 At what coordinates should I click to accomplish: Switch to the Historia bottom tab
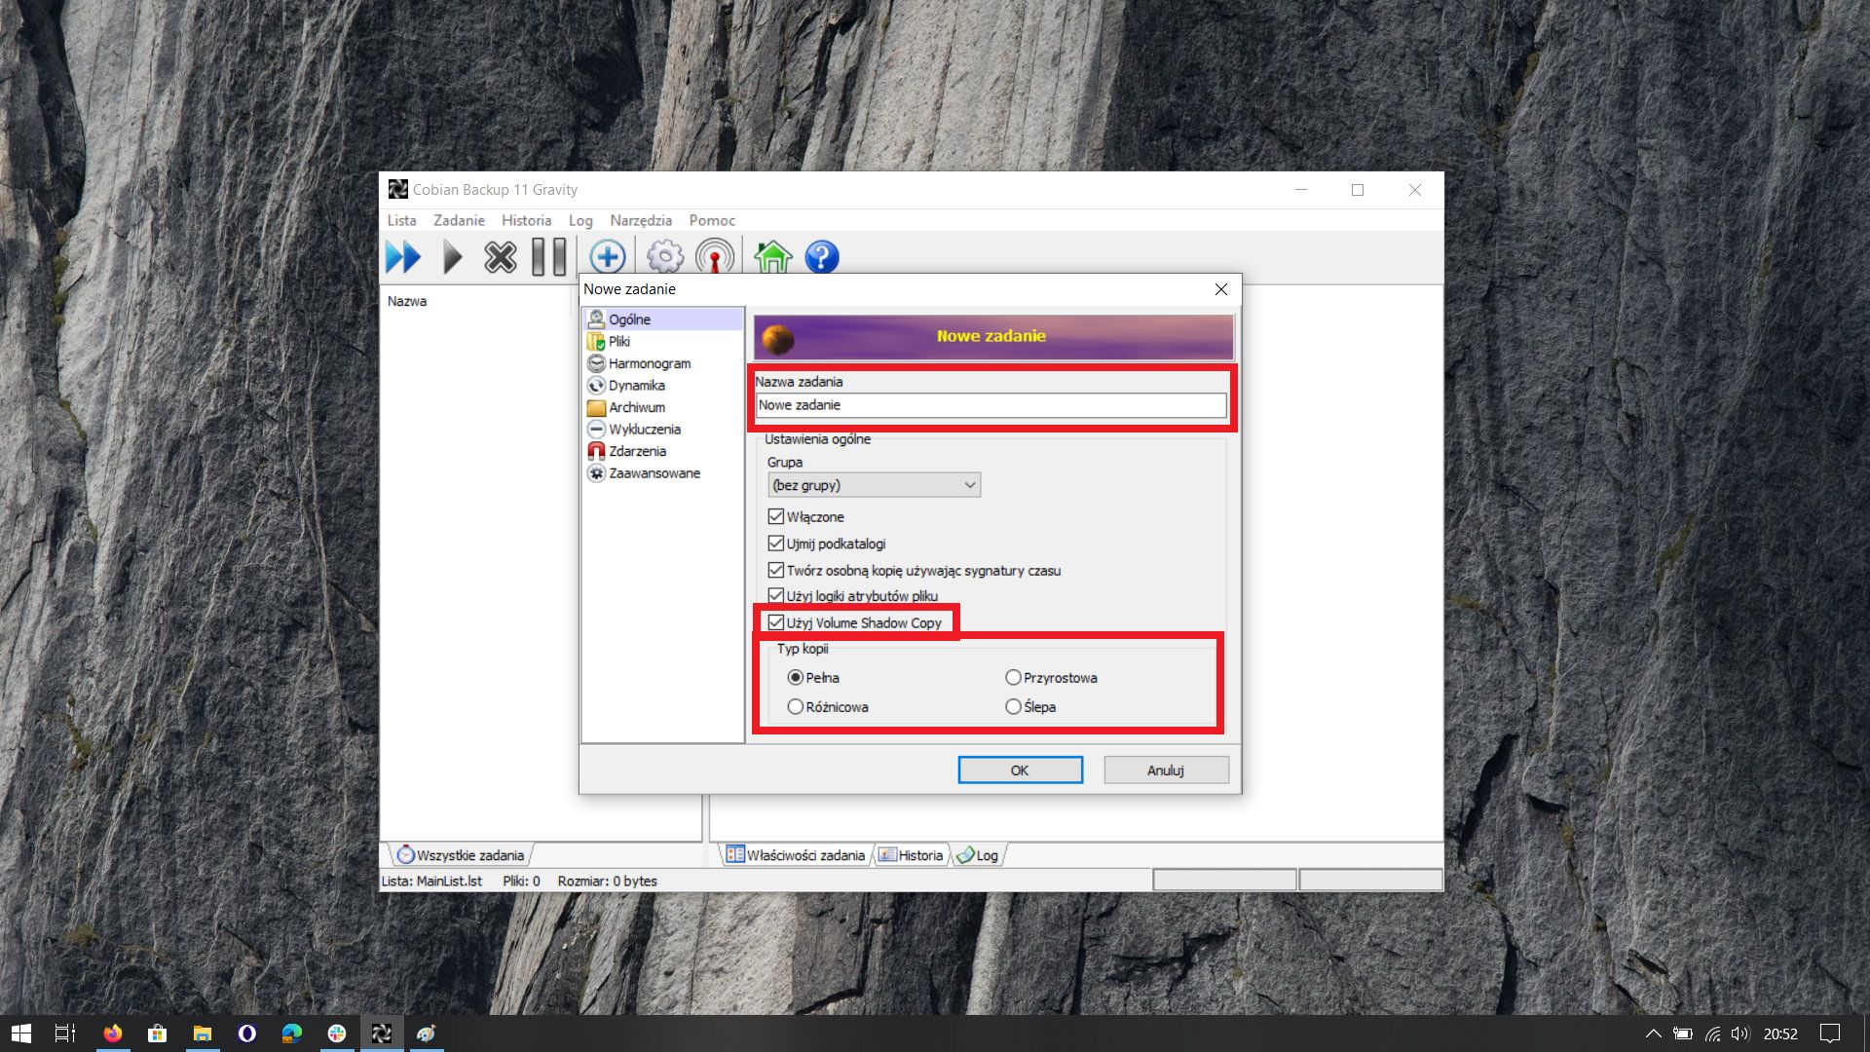click(x=912, y=855)
